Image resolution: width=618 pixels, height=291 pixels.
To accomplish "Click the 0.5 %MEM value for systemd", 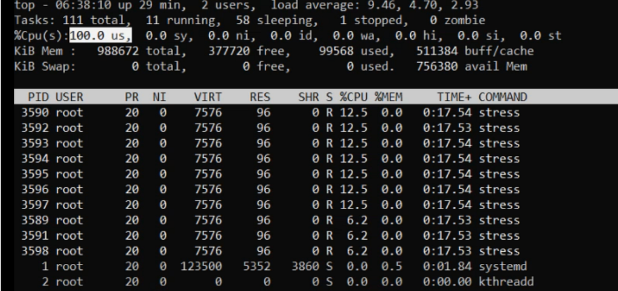I will tap(392, 266).
